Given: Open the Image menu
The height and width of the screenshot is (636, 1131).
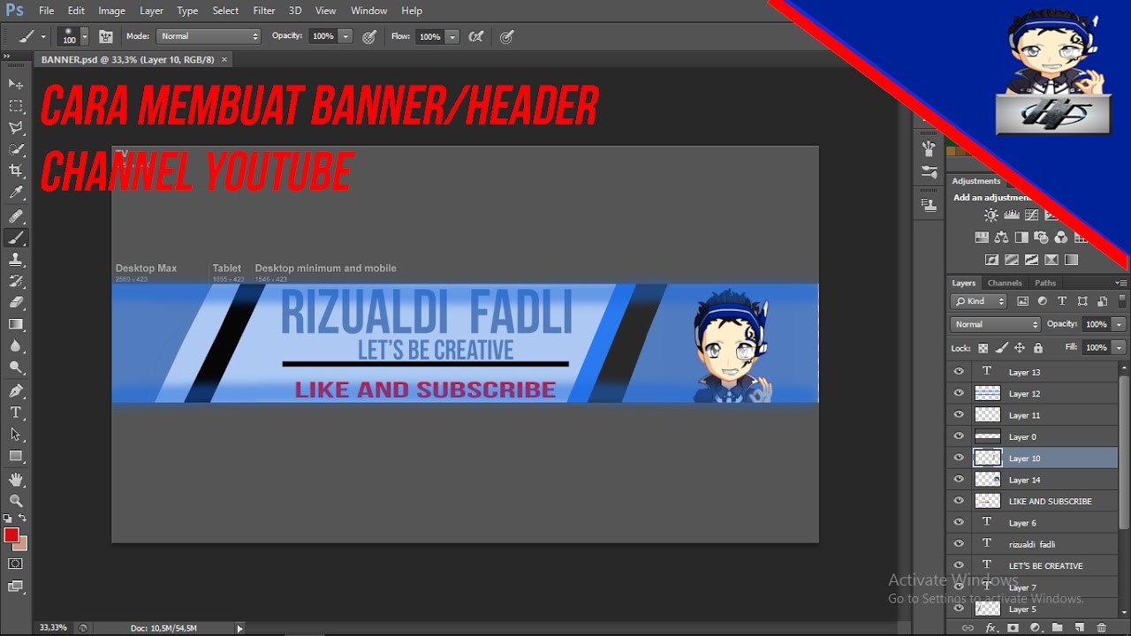Looking at the screenshot, I should (111, 11).
